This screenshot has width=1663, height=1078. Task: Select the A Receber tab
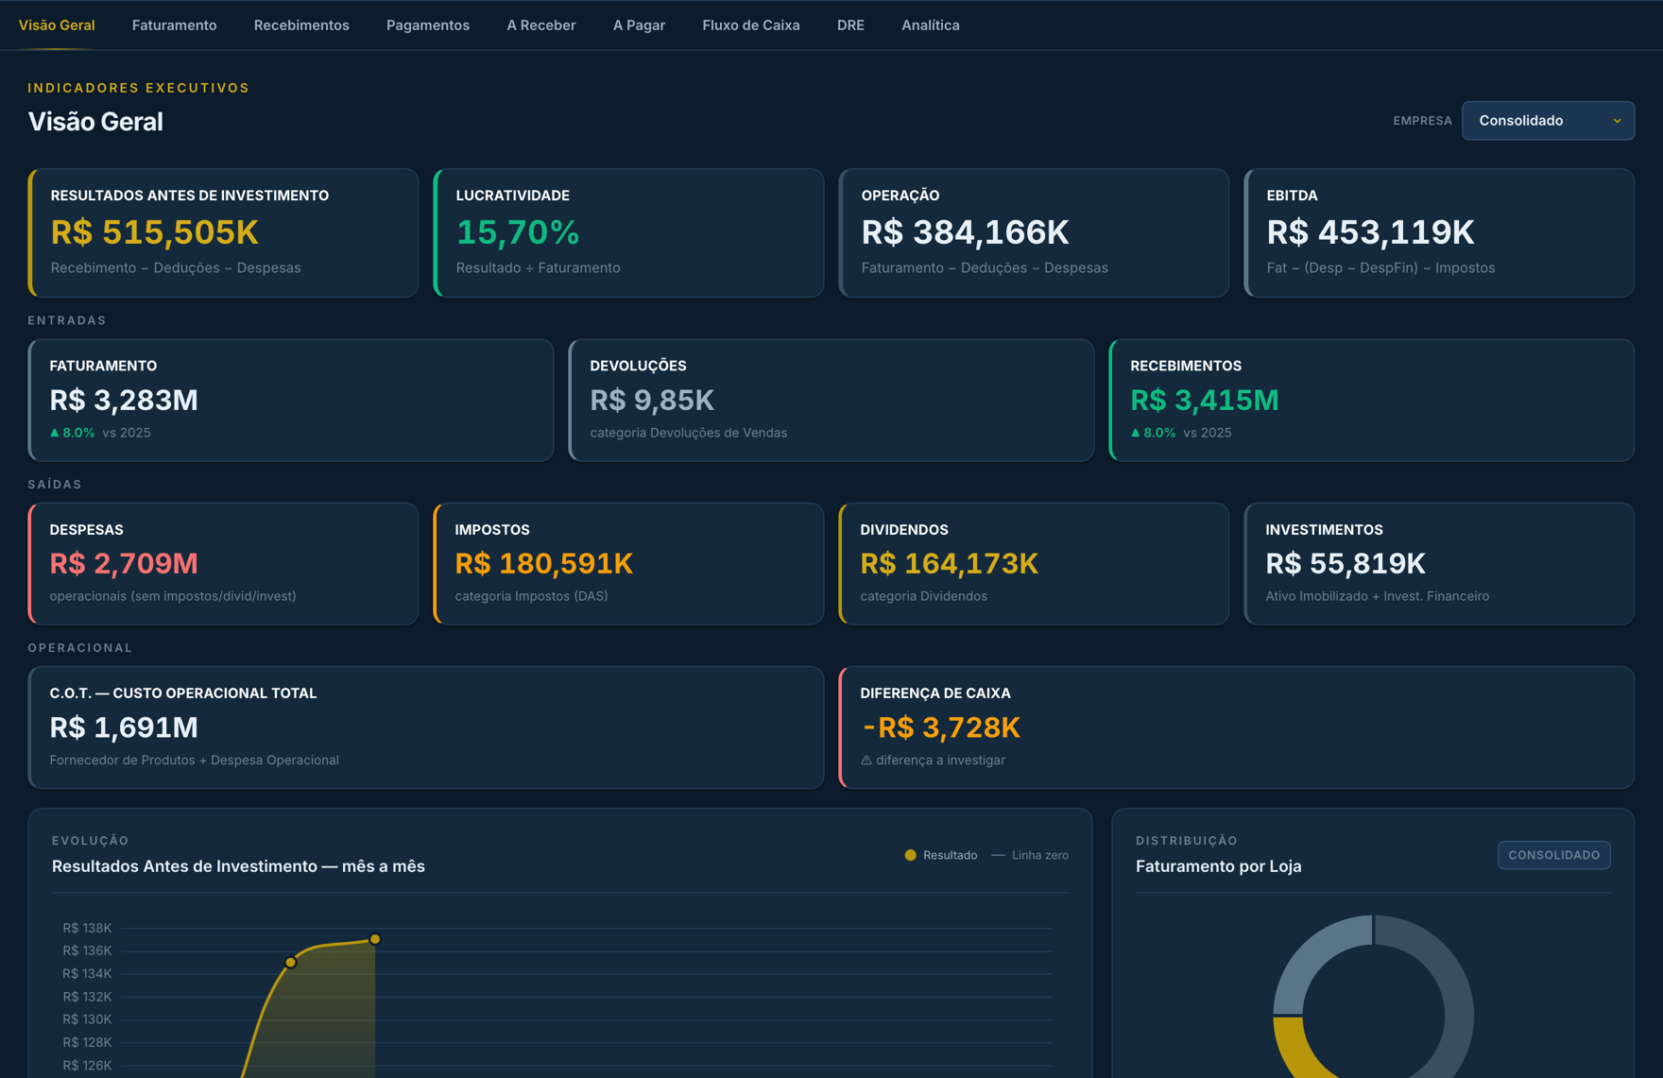[x=540, y=26]
